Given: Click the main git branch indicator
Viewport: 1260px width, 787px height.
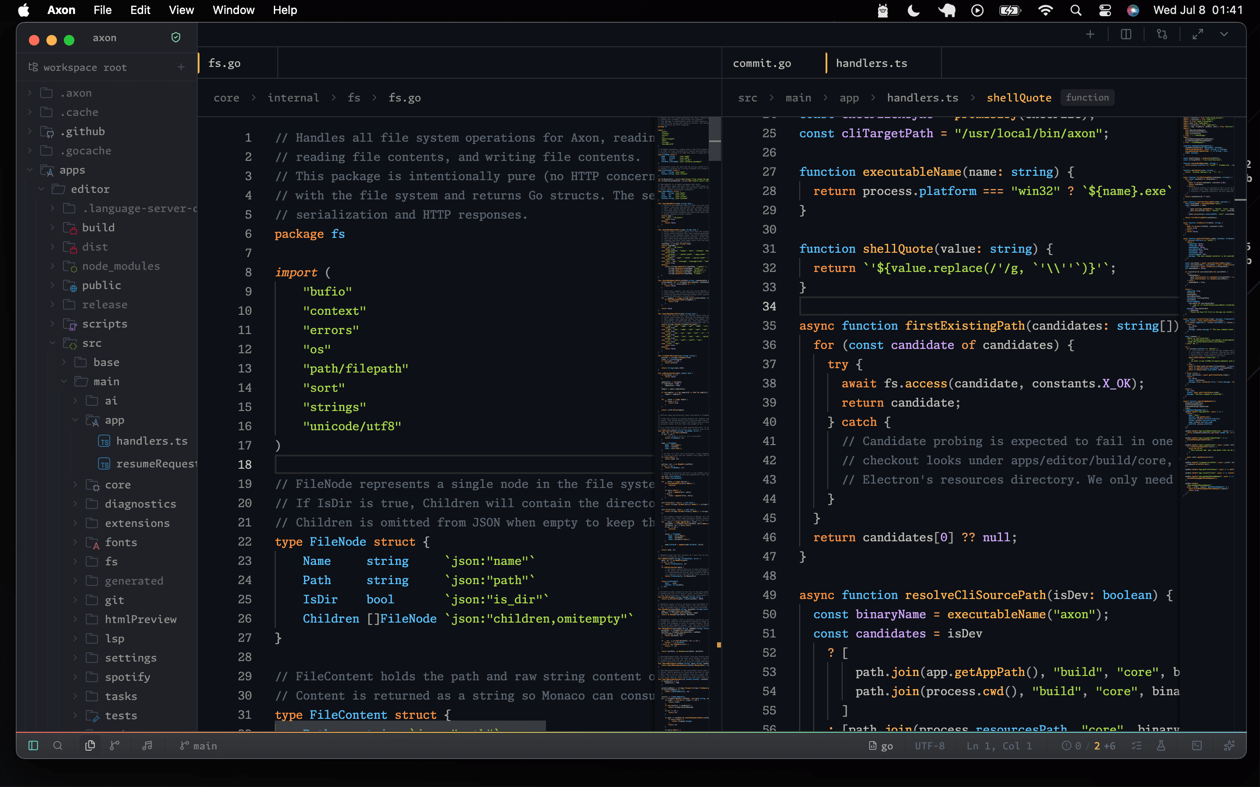Looking at the screenshot, I should pyautogui.click(x=198, y=746).
